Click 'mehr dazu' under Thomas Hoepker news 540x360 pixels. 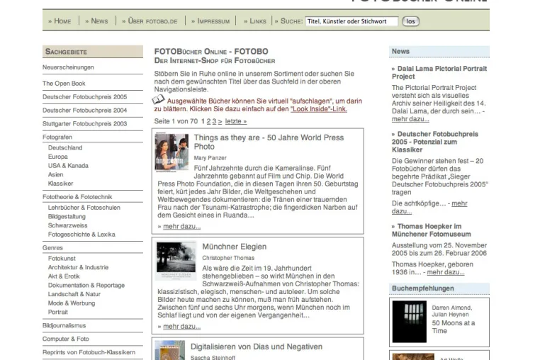pyautogui.click(x=446, y=272)
